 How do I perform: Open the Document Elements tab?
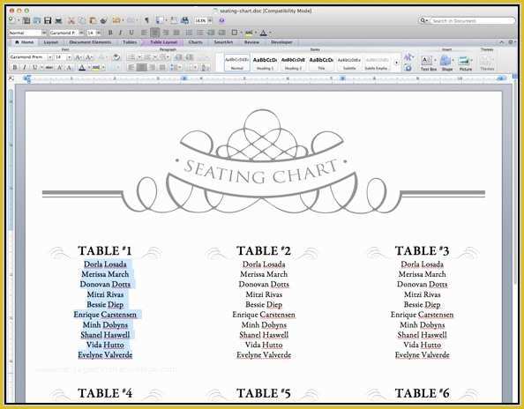pyautogui.click(x=90, y=42)
